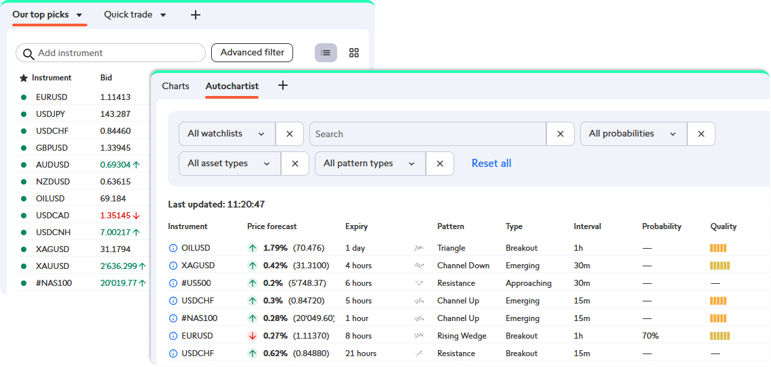Switch to grid view layout
Screen dimensions: 771x367
point(353,53)
